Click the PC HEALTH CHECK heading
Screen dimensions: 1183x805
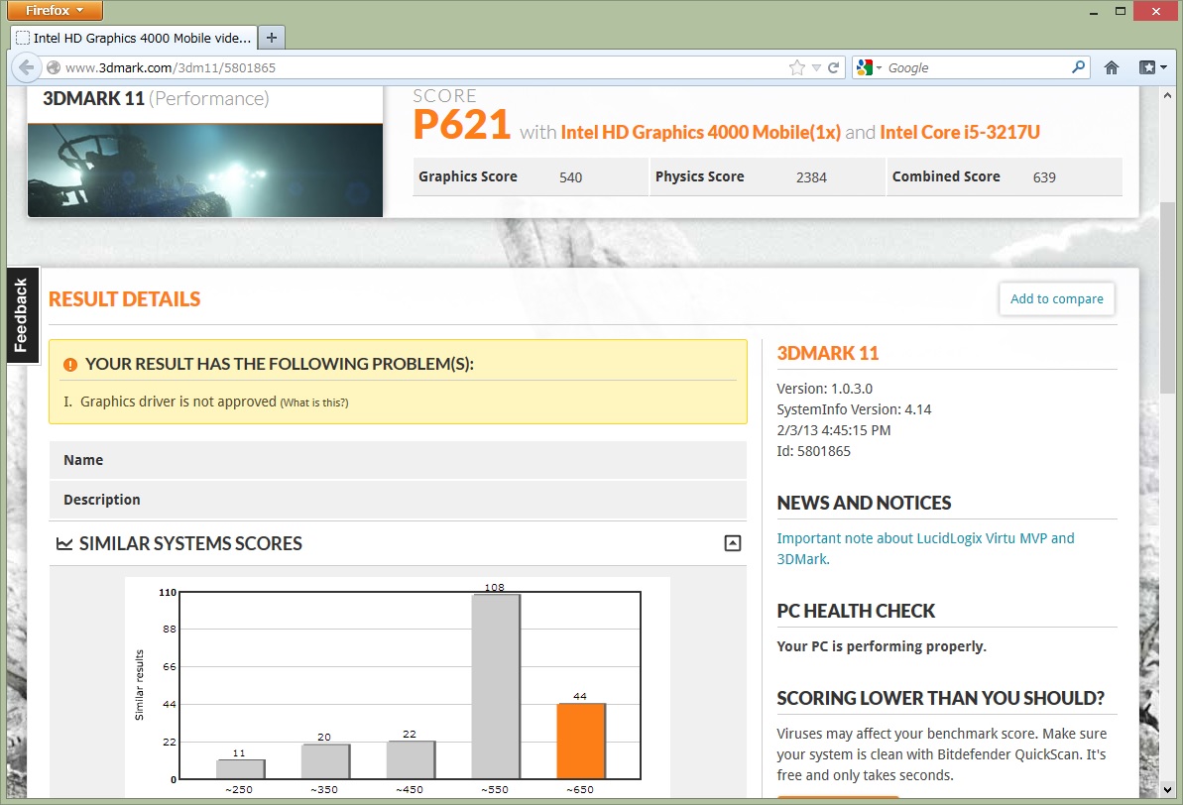pyautogui.click(x=856, y=611)
